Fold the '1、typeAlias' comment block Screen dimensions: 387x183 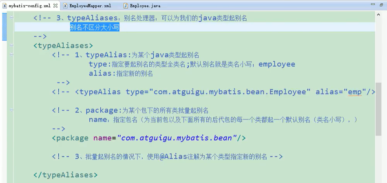pyautogui.click(x=11, y=54)
